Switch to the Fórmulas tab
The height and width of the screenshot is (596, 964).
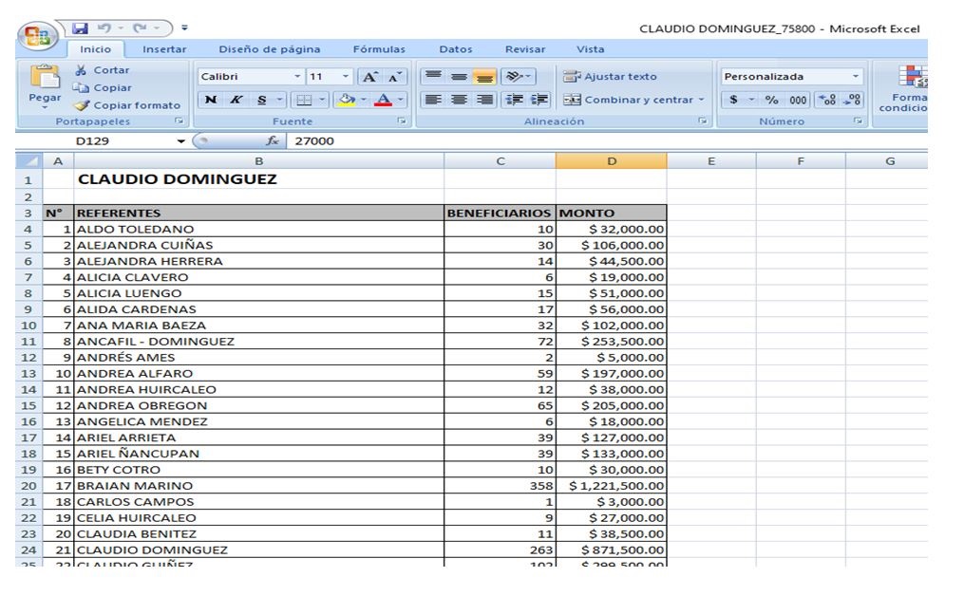point(379,49)
